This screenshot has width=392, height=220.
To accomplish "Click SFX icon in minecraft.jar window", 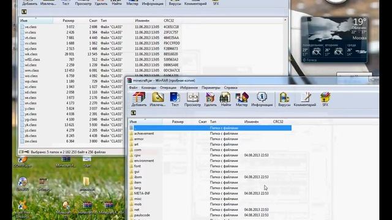I will click(x=325, y=99).
